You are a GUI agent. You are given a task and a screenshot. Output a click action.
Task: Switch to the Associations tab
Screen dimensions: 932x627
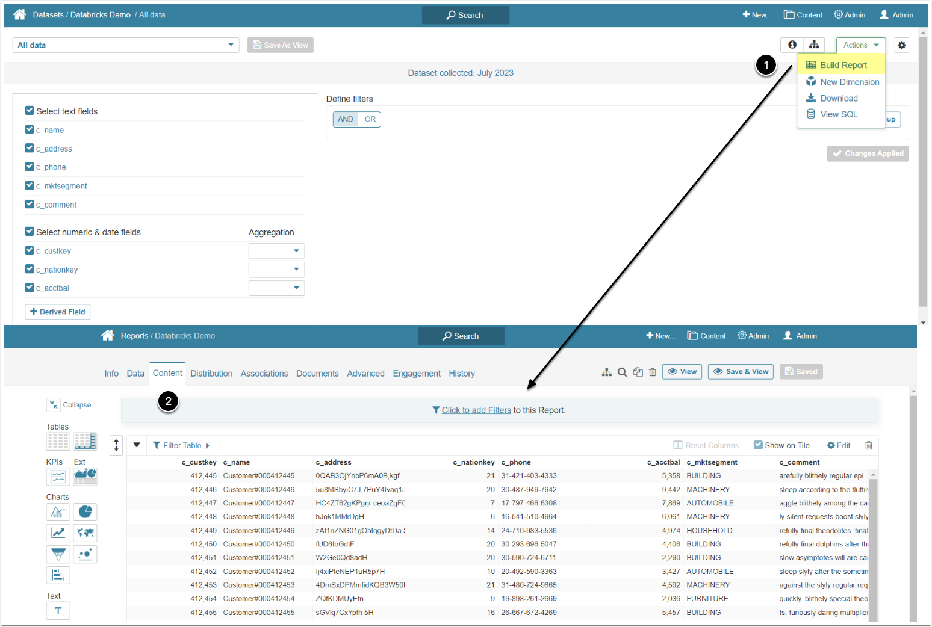264,374
